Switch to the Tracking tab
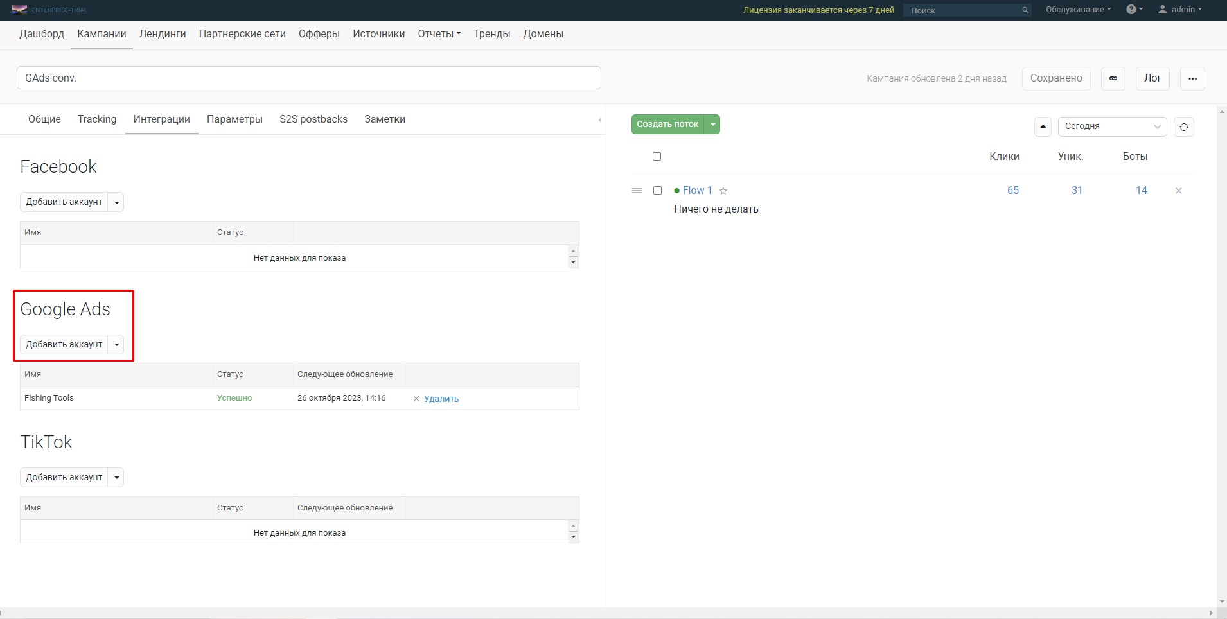Image resolution: width=1227 pixels, height=619 pixels. point(97,119)
